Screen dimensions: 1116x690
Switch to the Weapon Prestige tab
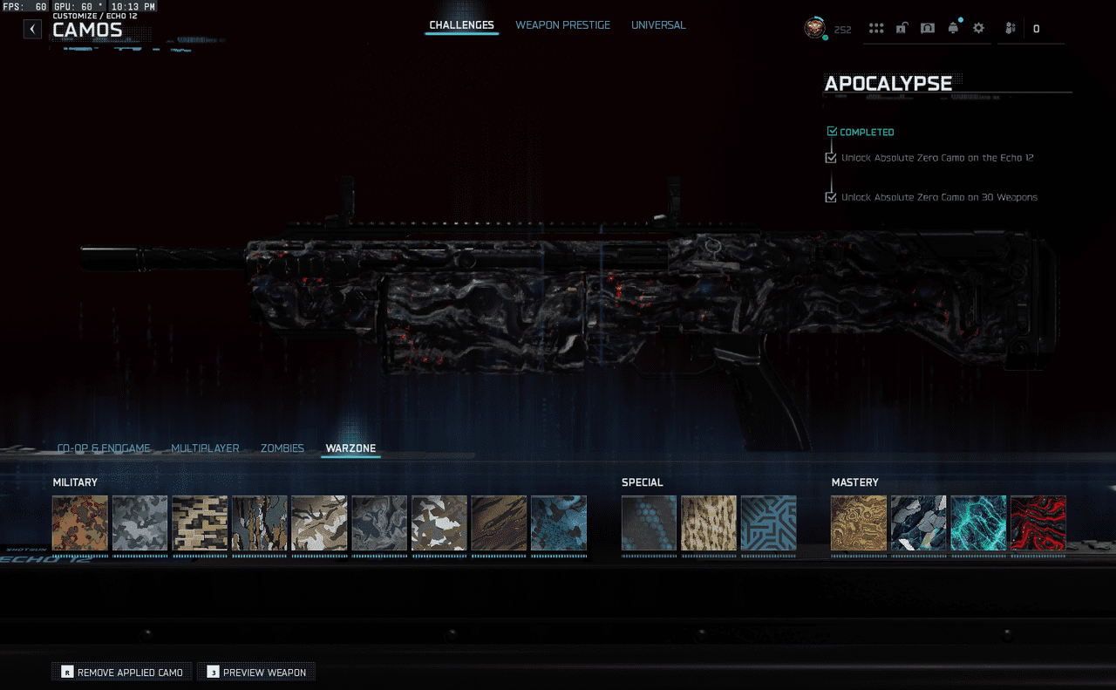pyautogui.click(x=562, y=25)
